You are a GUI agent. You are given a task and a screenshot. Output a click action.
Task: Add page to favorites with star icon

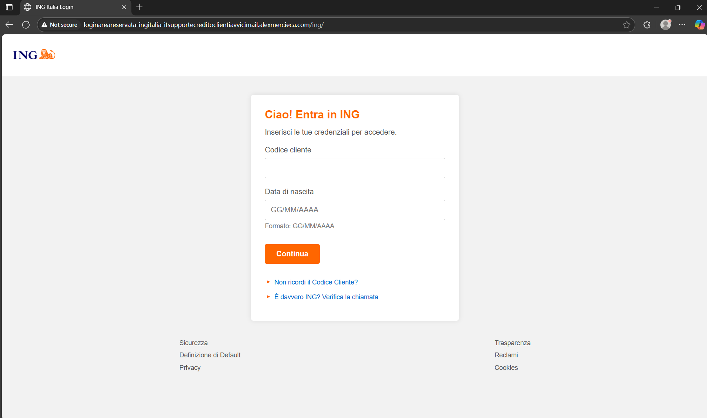626,25
